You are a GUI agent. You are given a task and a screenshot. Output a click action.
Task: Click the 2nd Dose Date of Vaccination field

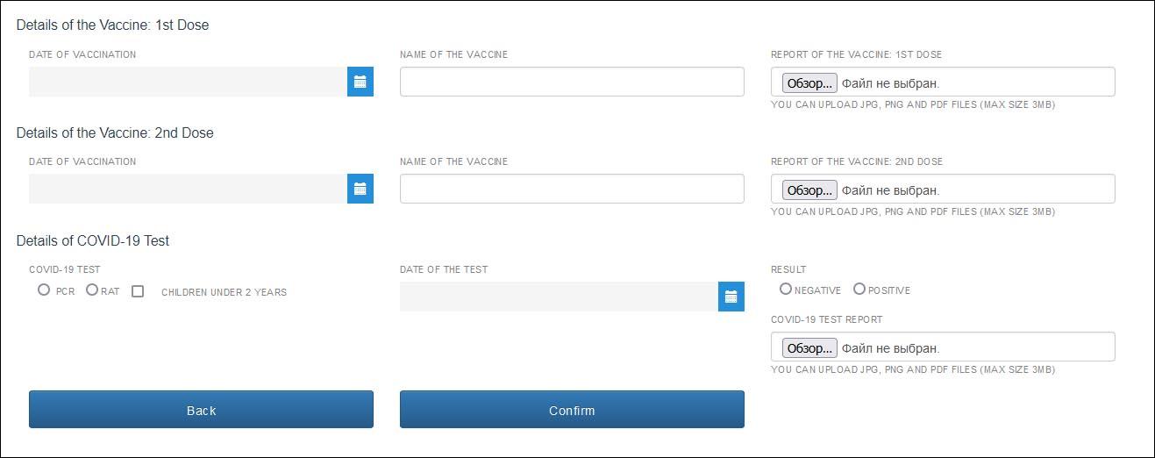coord(189,189)
